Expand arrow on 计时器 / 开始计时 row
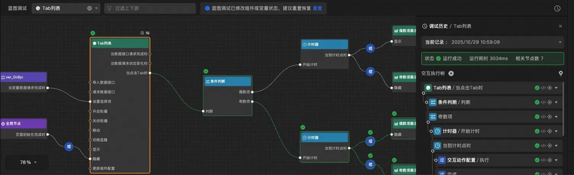 (x=556, y=131)
